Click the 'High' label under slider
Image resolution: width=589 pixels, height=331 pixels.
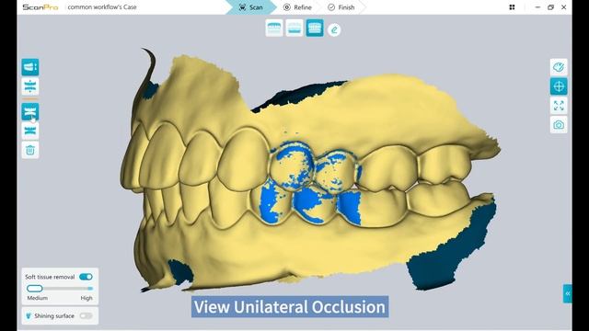tap(87, 298)
